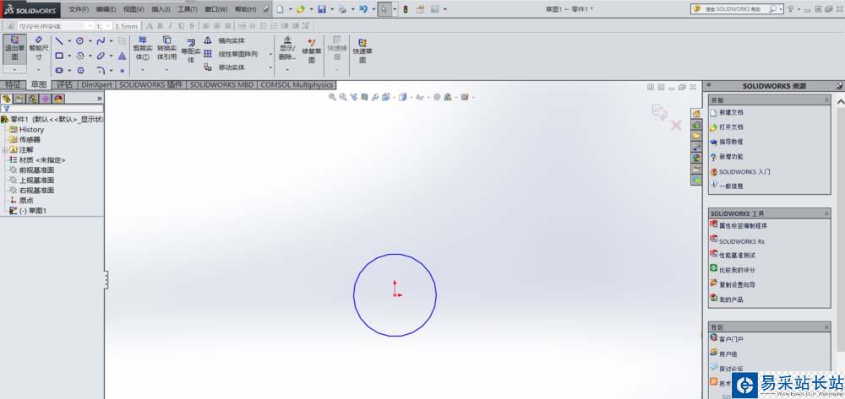Click the Rebuild traffic light icon

point(406,9)
